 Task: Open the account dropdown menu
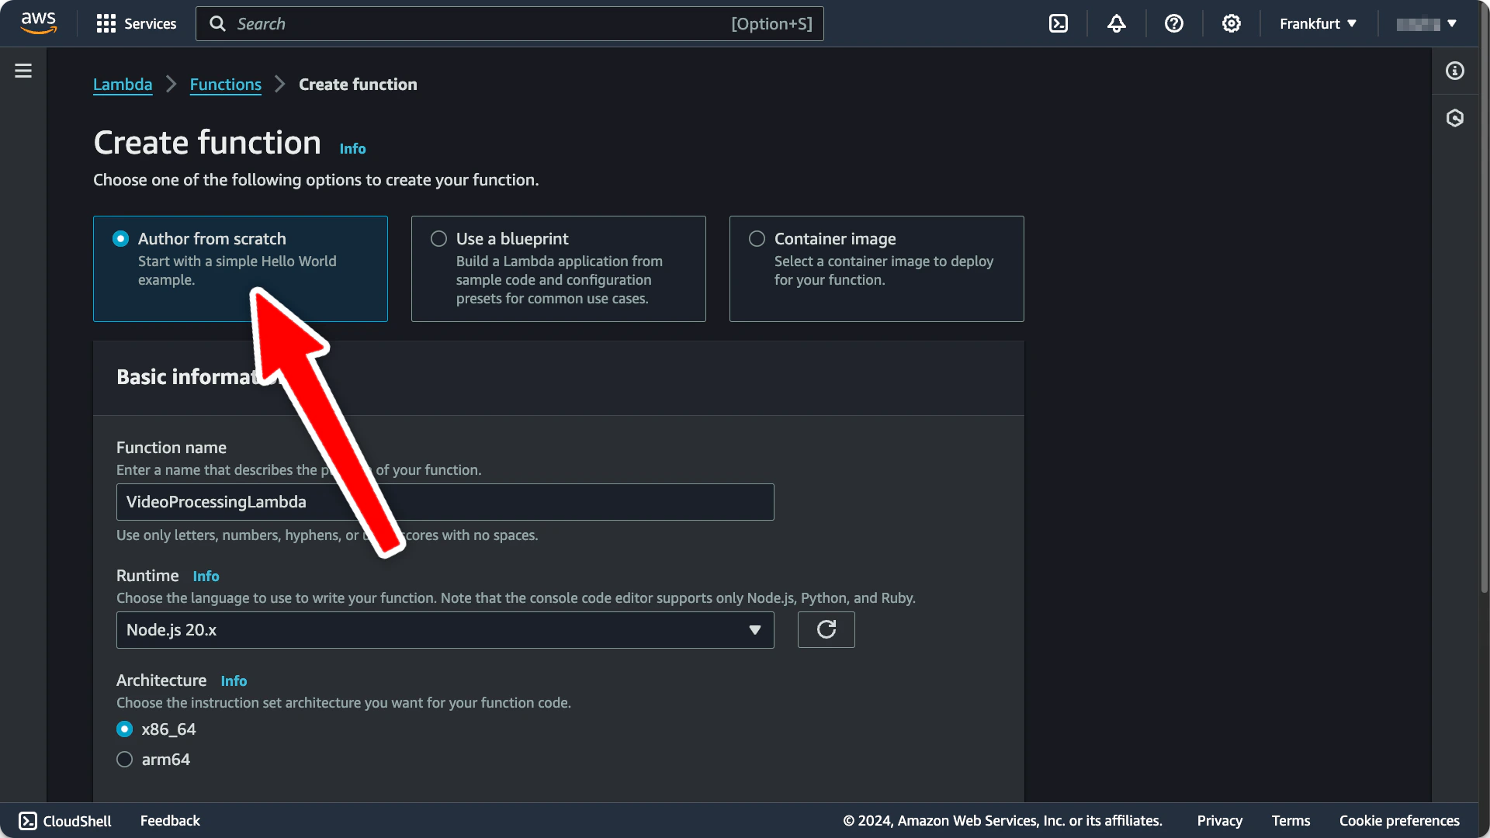(1426, 23)
